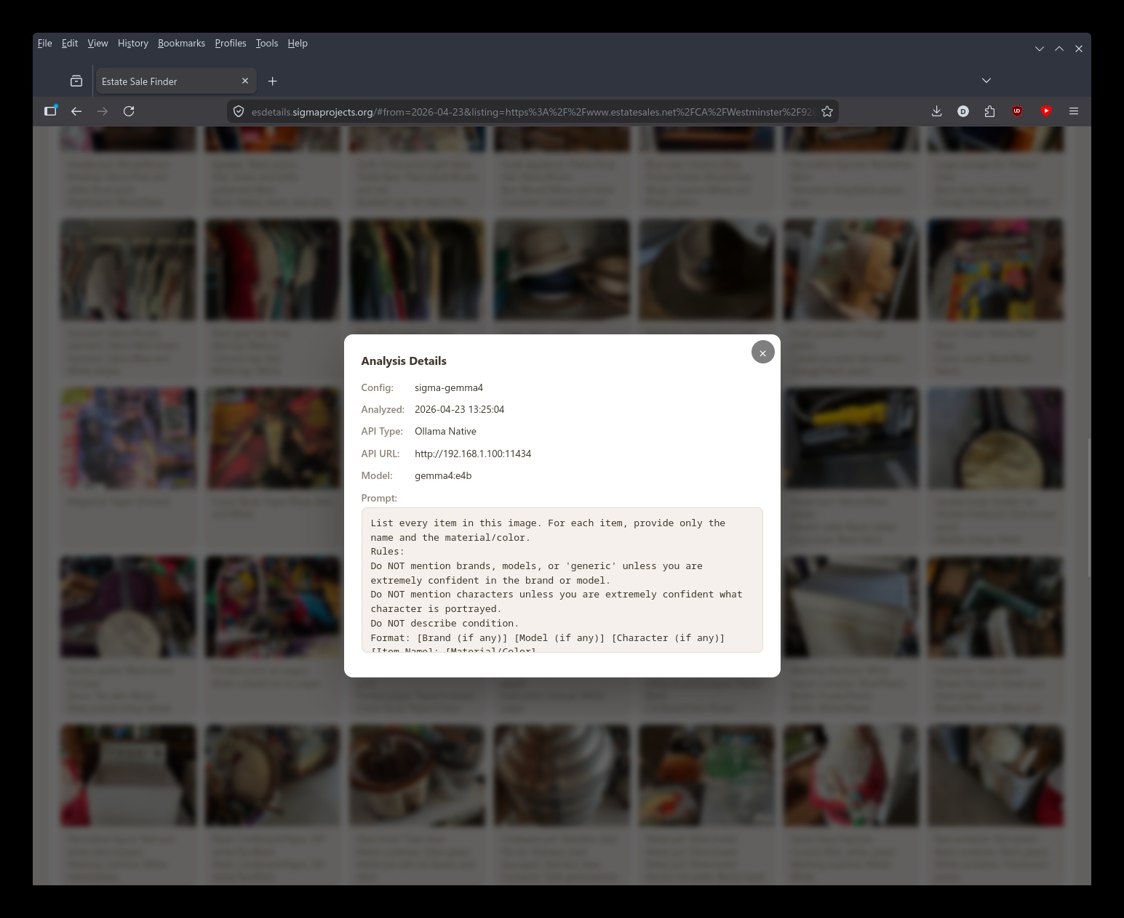Bookmark this page with the star icon
Viewport: 1124px width, 918px height.
827,111
